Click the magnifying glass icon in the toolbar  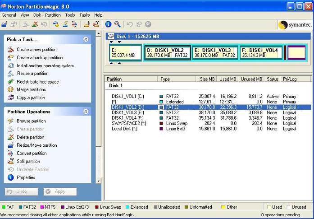tap(117, 24)
